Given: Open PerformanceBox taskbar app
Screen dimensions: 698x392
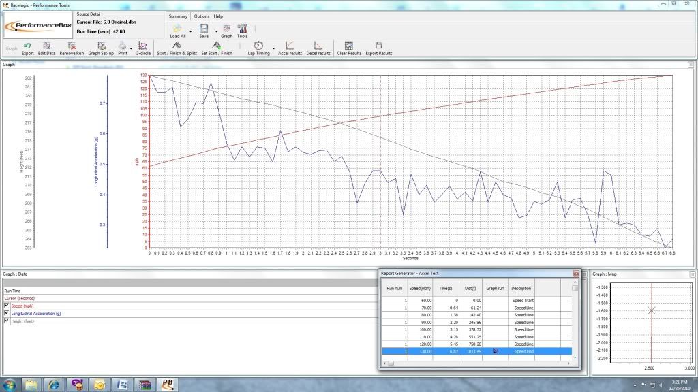Looking at the screenshot, I should pyautogui.click(x=168, y=384).
